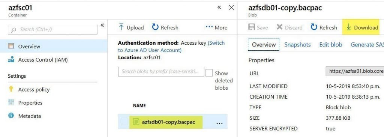
Task: Check the azfsdb01-copy.bacpac row checkbox
Action: [124, 122]
